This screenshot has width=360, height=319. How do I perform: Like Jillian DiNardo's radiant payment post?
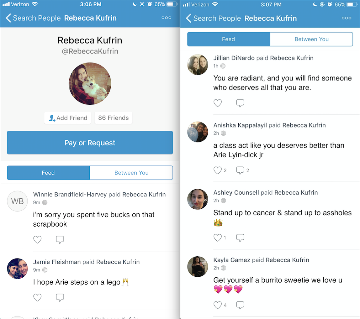click(217, 103)
